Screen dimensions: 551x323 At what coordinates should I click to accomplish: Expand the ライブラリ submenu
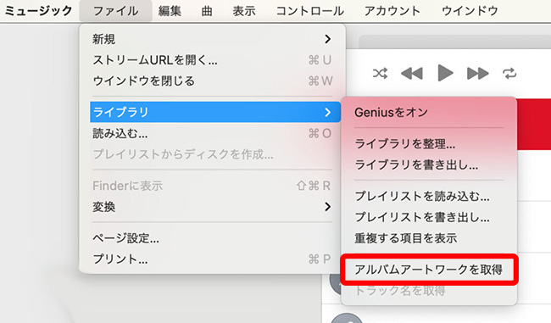pyautogui.click(x=215, y=112)
